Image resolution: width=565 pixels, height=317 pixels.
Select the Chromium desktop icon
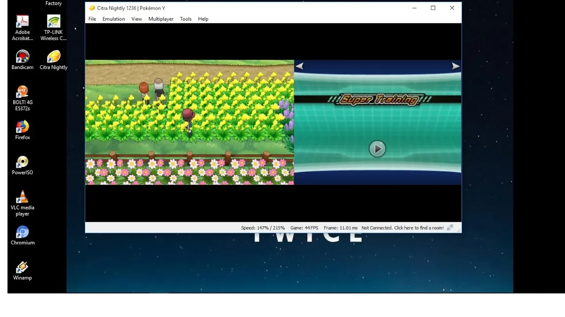point(23,235)
